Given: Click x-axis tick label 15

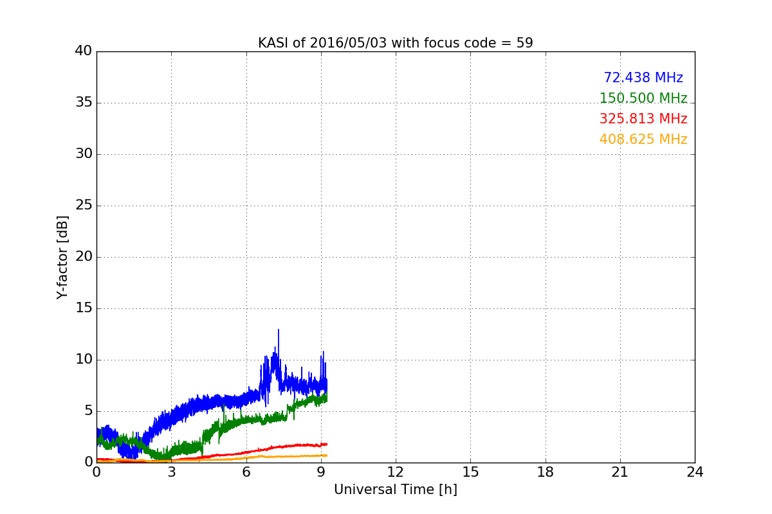Looking at the screenshot, I should click(470, 472).
